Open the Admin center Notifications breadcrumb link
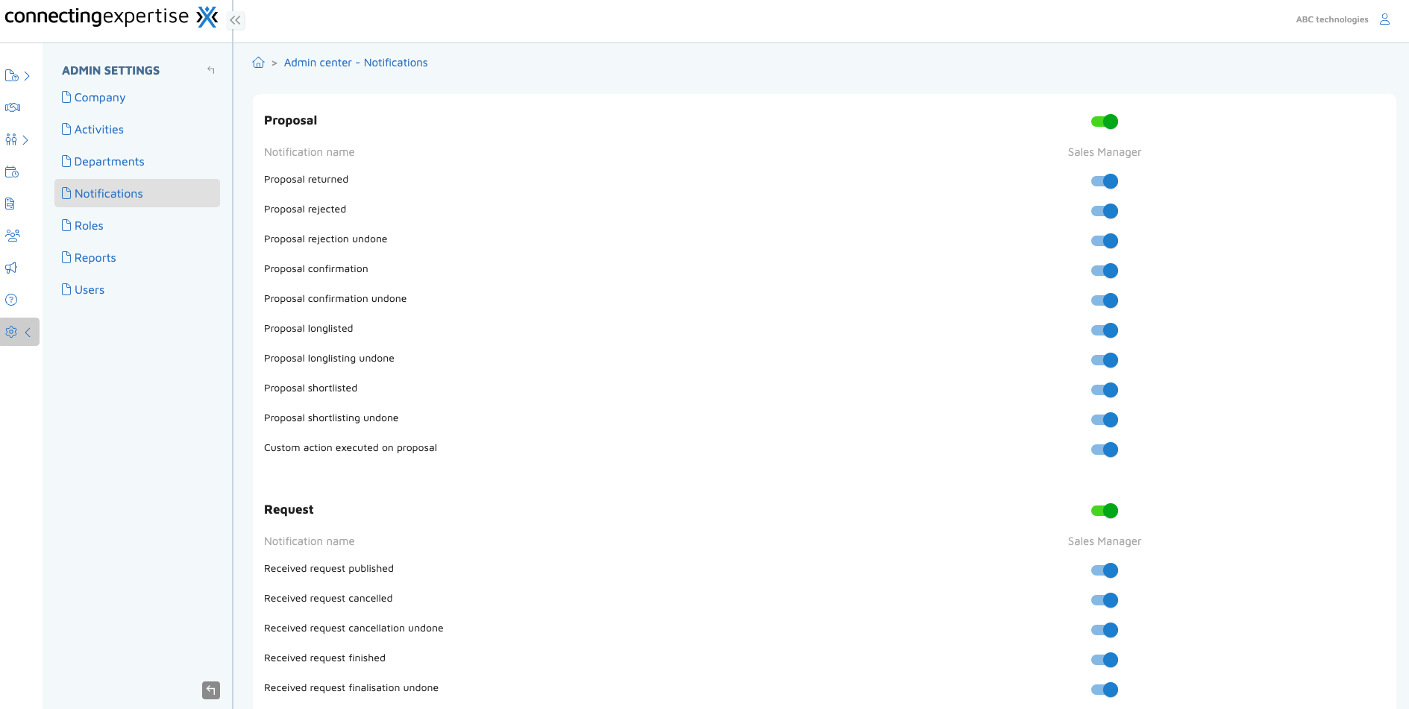The image size is (1409, 709). (x=356, y=63)
